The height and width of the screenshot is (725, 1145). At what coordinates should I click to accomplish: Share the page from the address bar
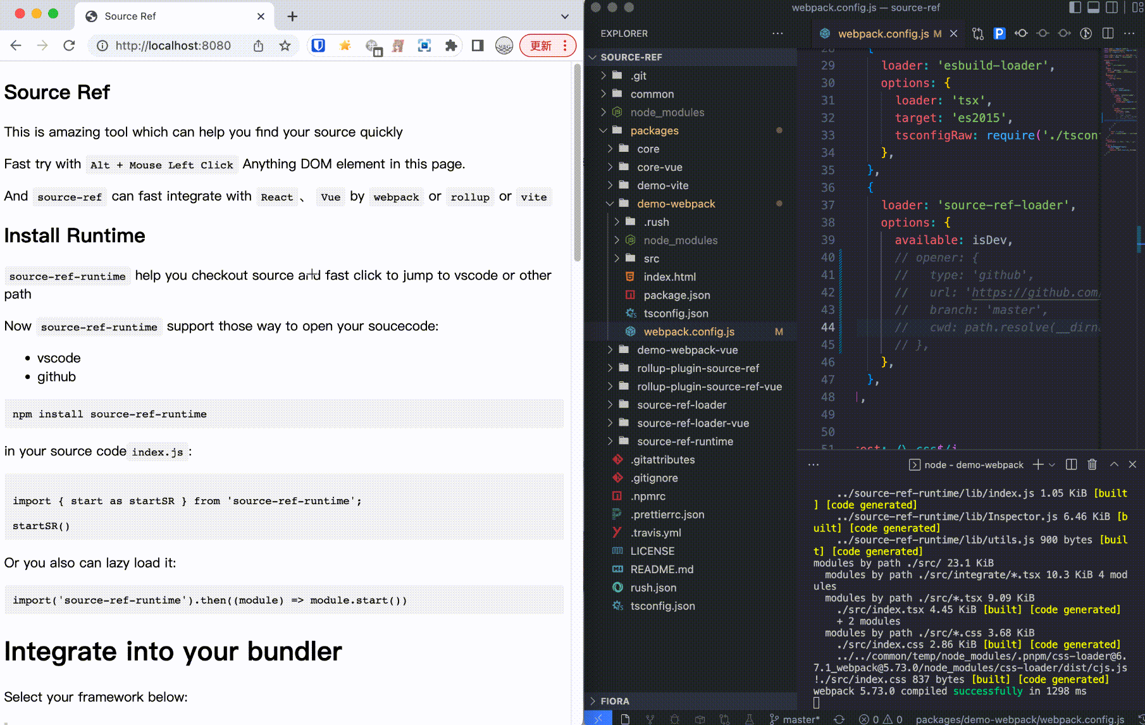point(258,46)
